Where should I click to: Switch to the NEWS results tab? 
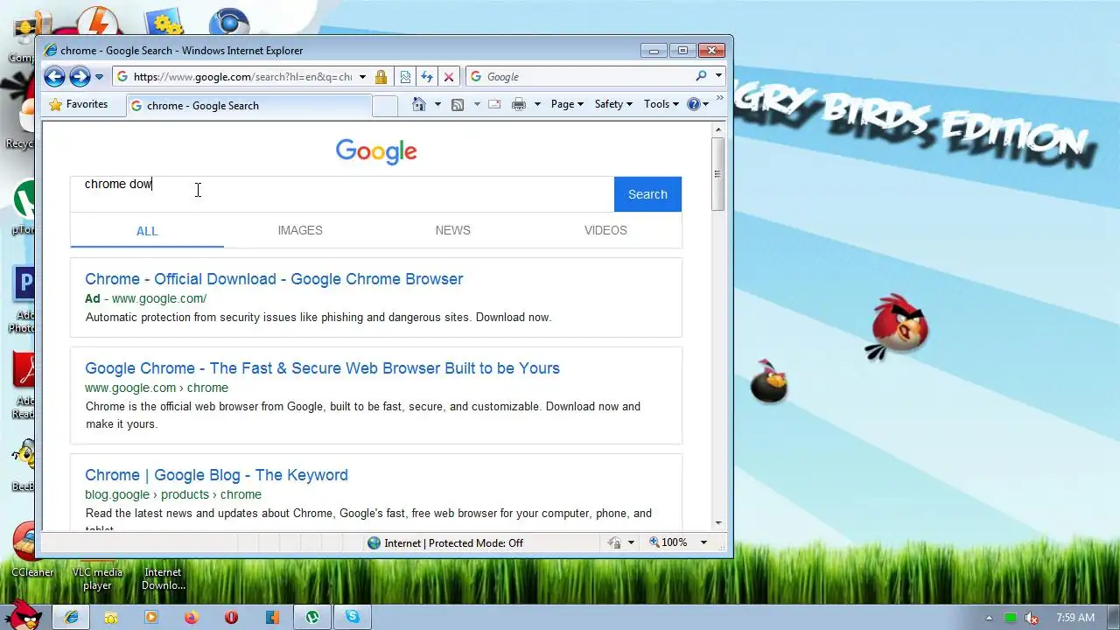click(x=452, y=230)
